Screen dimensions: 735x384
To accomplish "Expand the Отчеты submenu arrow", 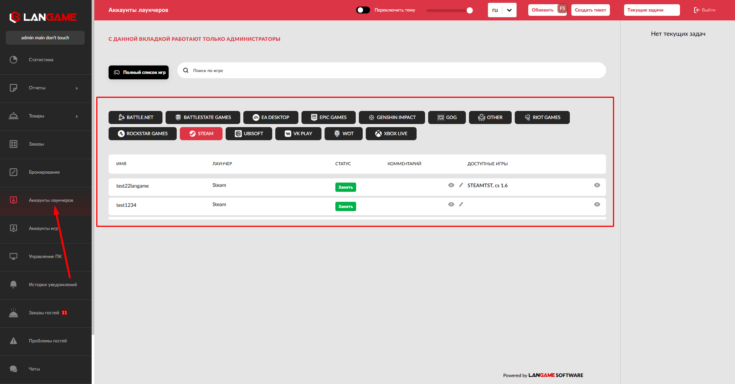I will [77, 88].
